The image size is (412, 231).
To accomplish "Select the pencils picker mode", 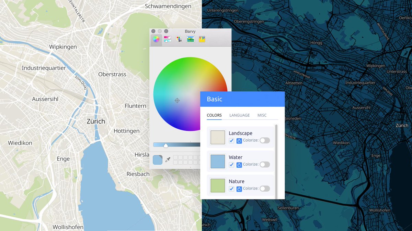I will pos(202,39).
